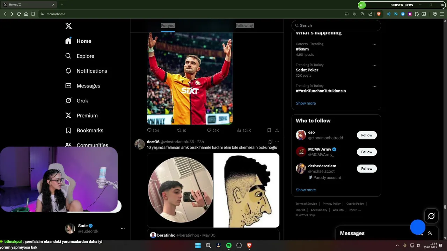Go back in the browser
Viewport: 447px width, 251px height.
[x=5, y=14]
